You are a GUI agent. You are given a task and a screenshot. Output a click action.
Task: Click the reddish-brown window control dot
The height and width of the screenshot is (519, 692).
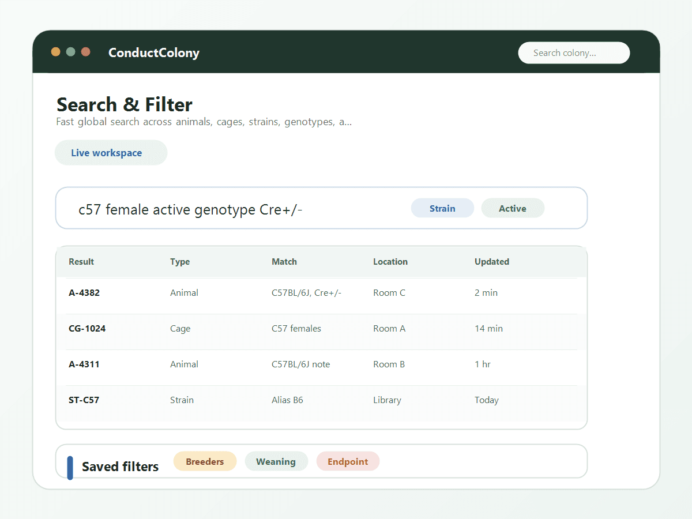[86, 52]
